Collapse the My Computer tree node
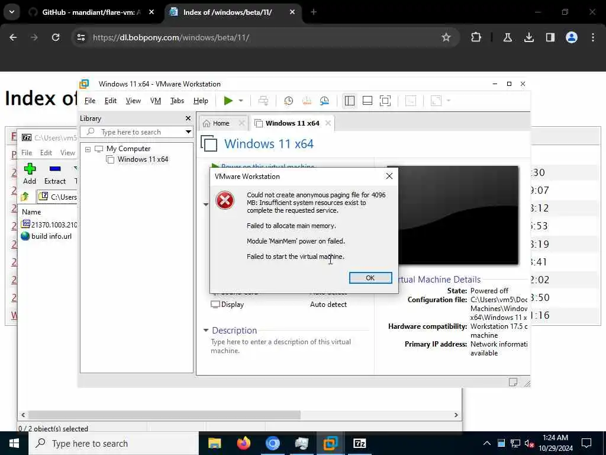 click(88, 149)
